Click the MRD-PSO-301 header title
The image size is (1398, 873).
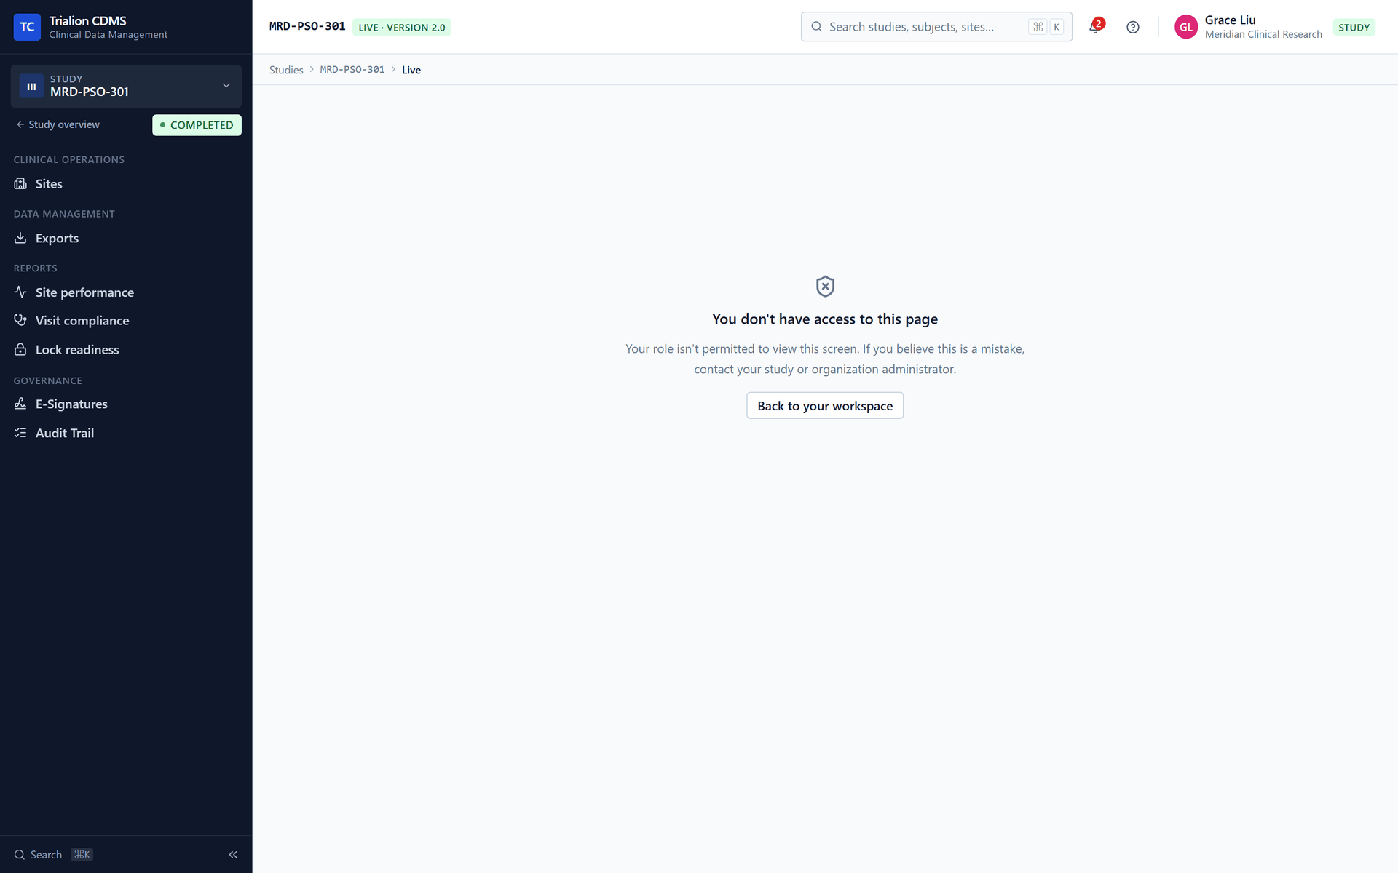307,26
